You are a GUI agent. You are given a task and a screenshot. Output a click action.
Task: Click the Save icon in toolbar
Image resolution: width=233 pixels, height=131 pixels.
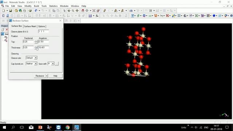pyautogui.click(x=11, y=11)
